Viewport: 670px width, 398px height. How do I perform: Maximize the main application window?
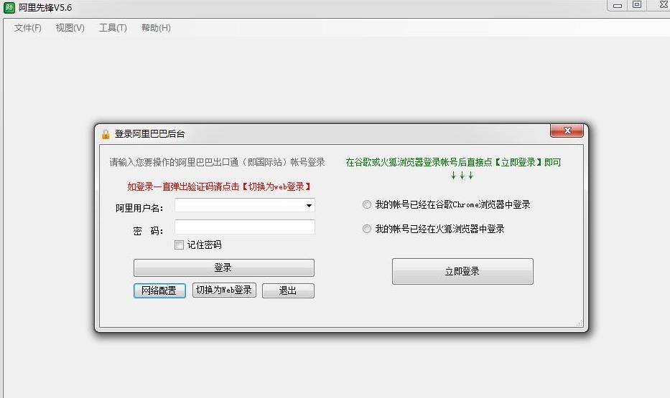pos(637,5)
